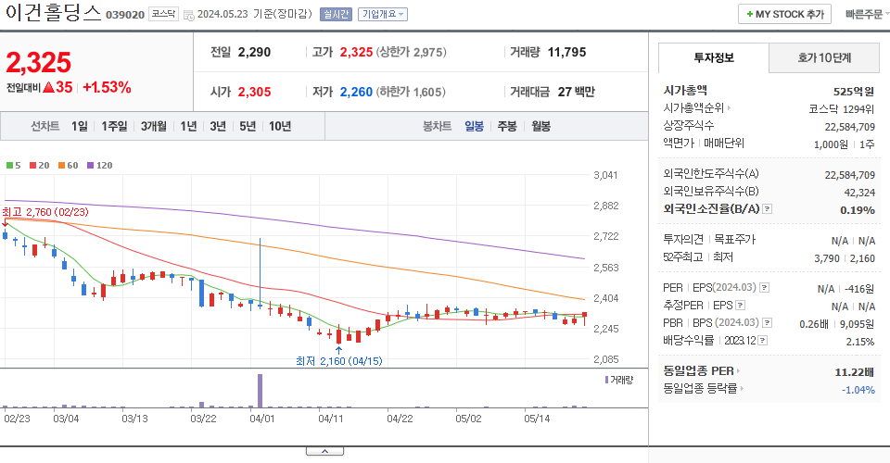Click the current price 2,325 heading
890x463 pixels.
click(39, 62)
